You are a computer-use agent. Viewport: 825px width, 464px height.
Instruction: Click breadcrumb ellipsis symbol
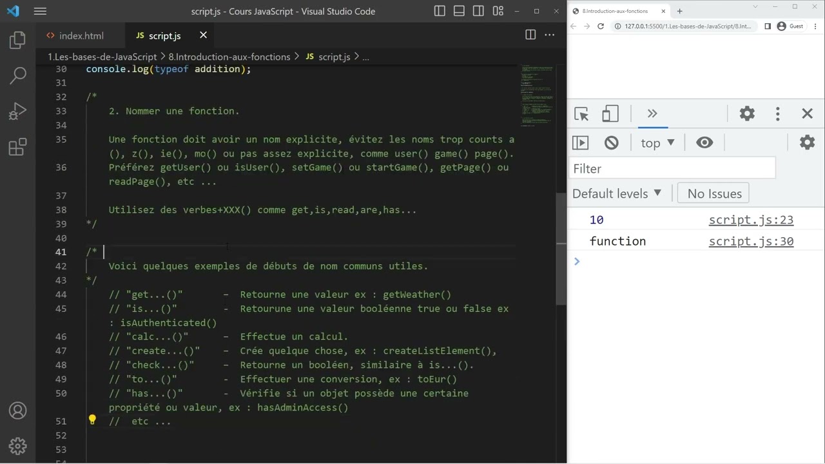pos(365,57)
